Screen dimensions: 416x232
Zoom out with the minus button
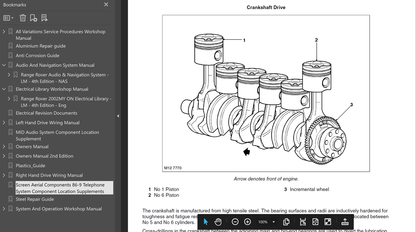point(235,222)
